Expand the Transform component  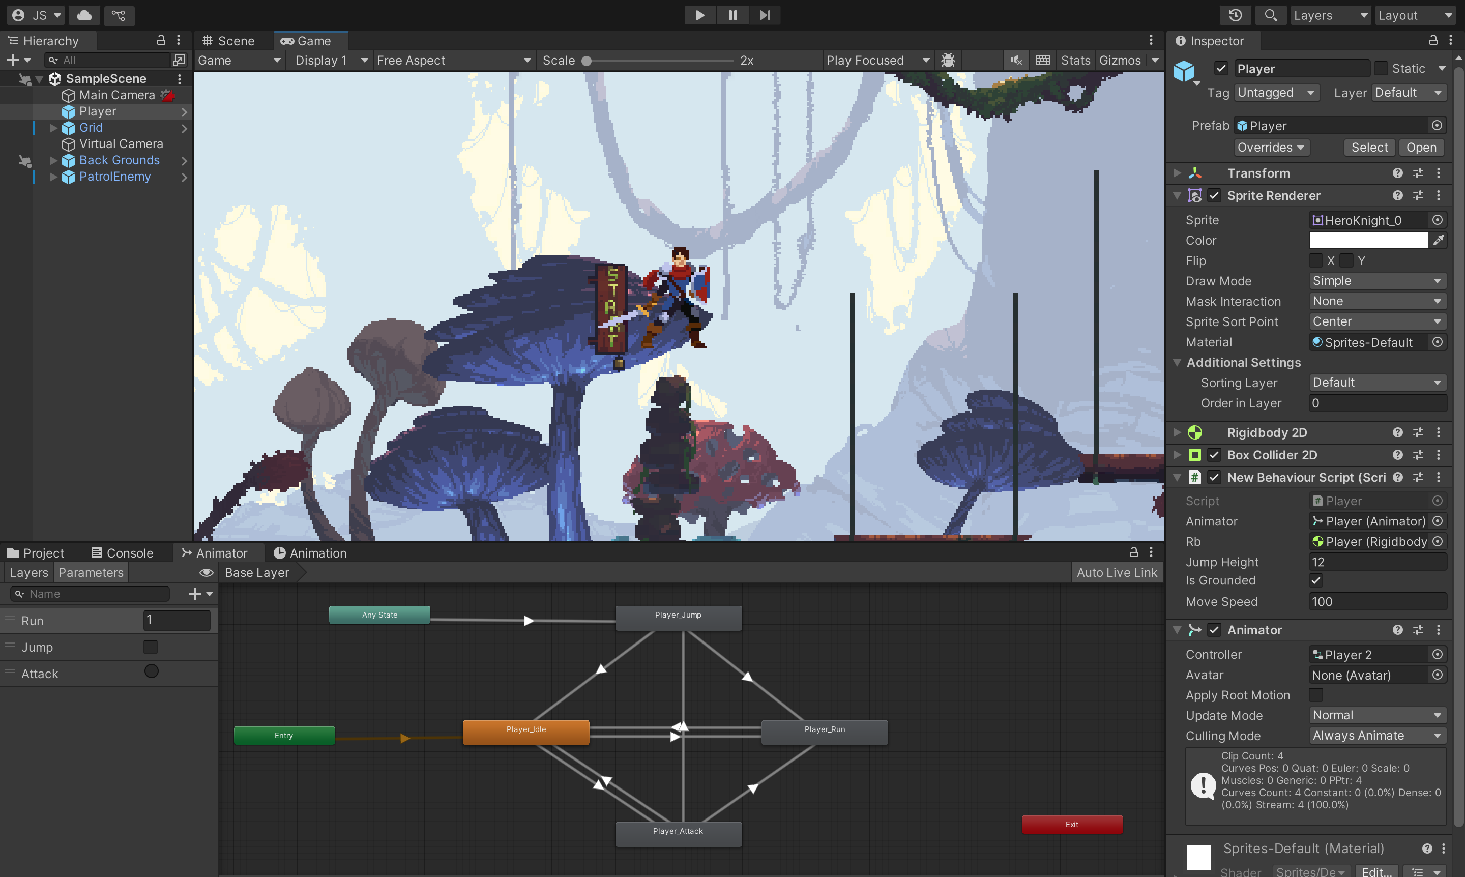(x=1177, y=173)
